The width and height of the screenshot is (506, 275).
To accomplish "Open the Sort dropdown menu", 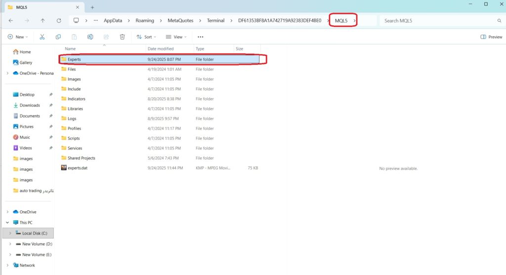I will [x=146, y=37].
